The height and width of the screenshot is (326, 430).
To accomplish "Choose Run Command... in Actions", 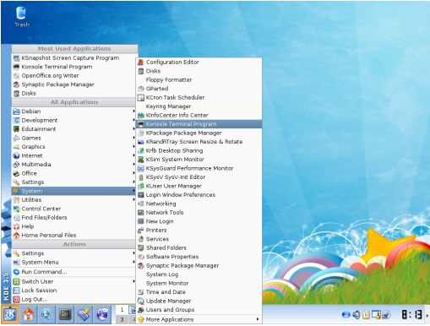I will [x=73, y=272].
